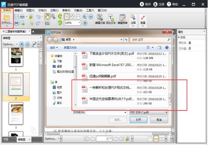Screen dimensions: 208x145
Task: Click the save floppy disk icon
Action: click(17, 17)
